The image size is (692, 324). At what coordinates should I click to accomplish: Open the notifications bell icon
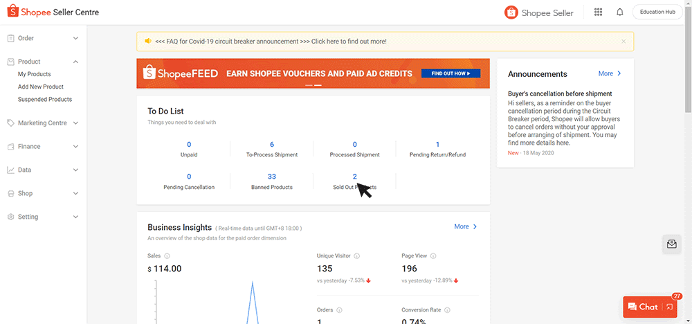619,12
